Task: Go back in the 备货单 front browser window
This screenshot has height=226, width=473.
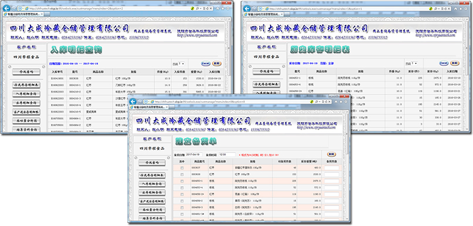Action: (133, 102)
